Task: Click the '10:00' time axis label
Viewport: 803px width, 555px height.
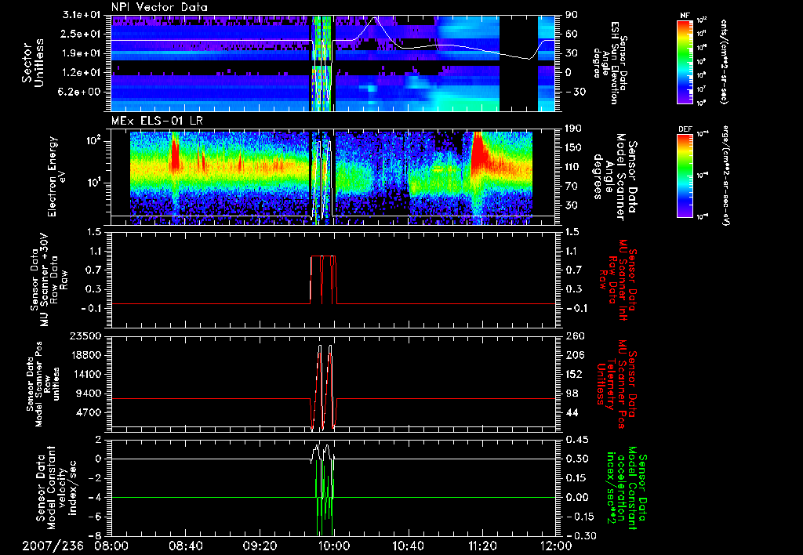Action: 334,546
